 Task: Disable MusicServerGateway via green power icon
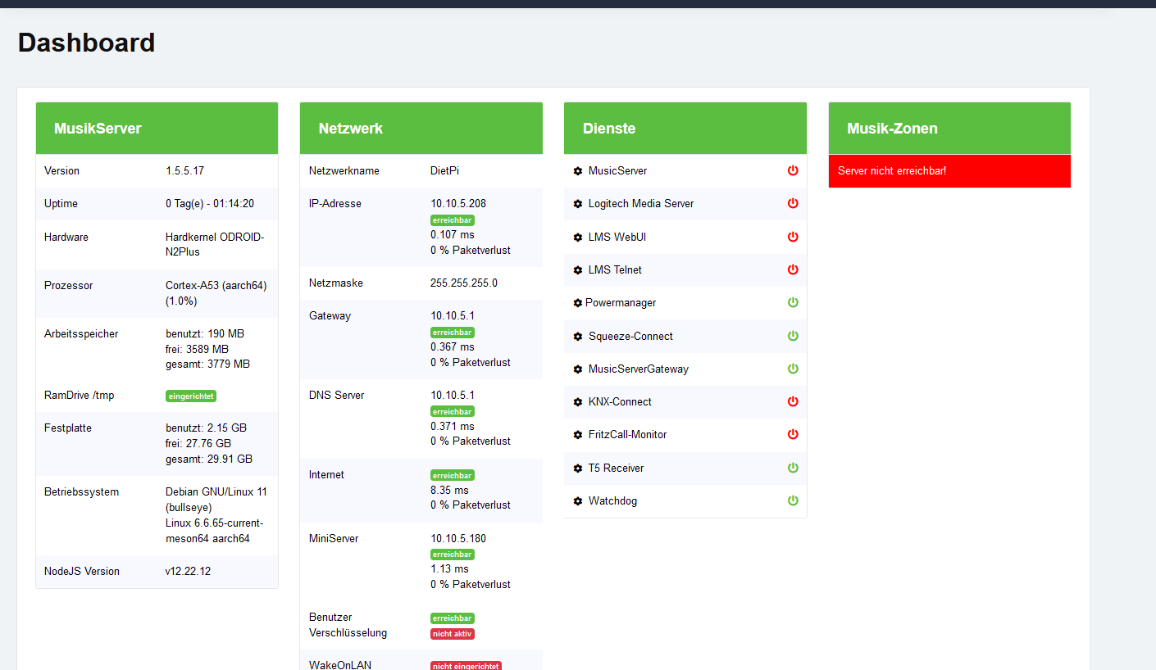click(x=793, y=369)
